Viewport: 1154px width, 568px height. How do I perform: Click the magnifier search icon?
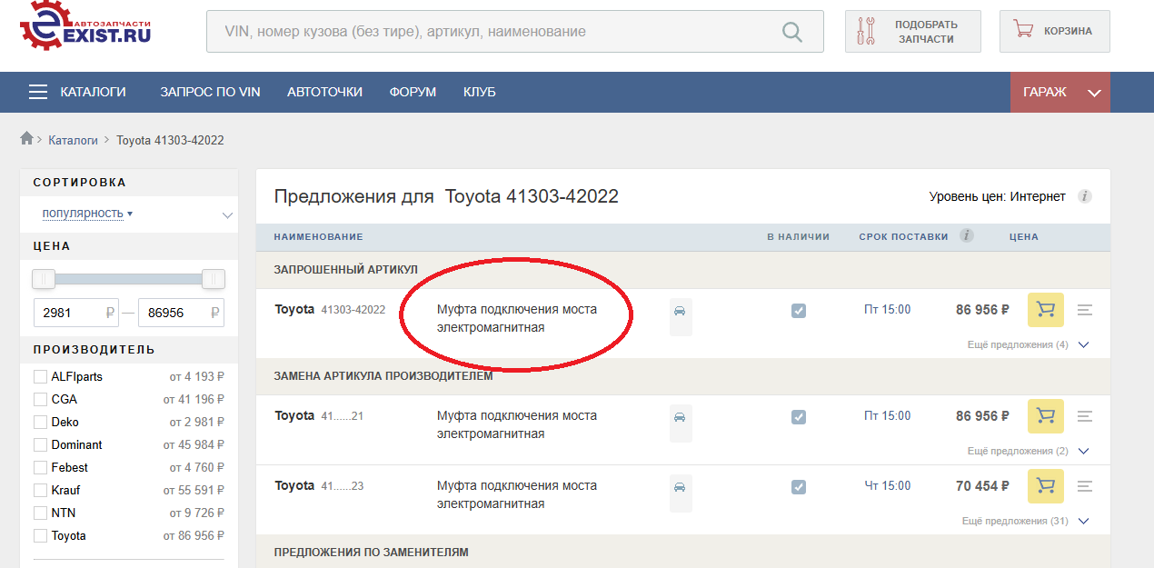pyautogui.click(x=792, y=32)
